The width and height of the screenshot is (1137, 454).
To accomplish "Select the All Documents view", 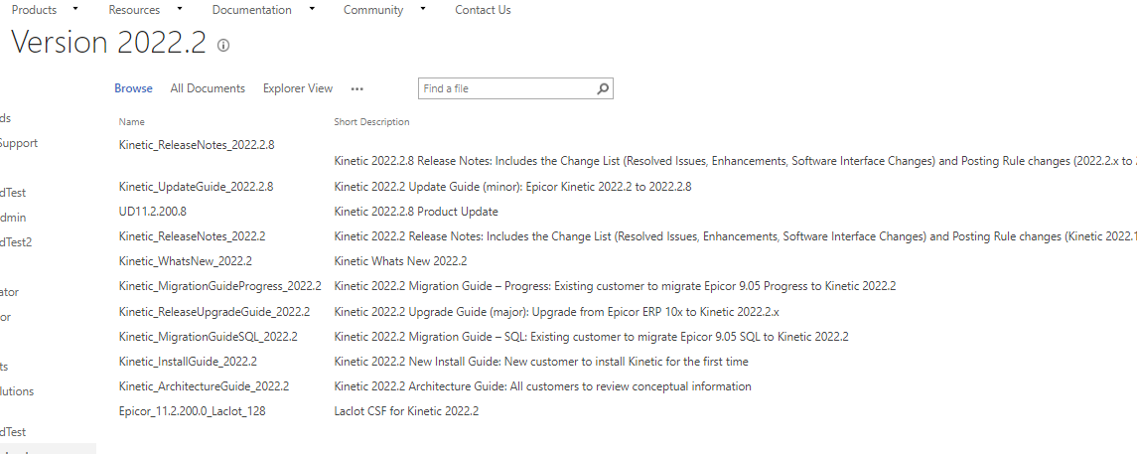I will coord(208,88).
